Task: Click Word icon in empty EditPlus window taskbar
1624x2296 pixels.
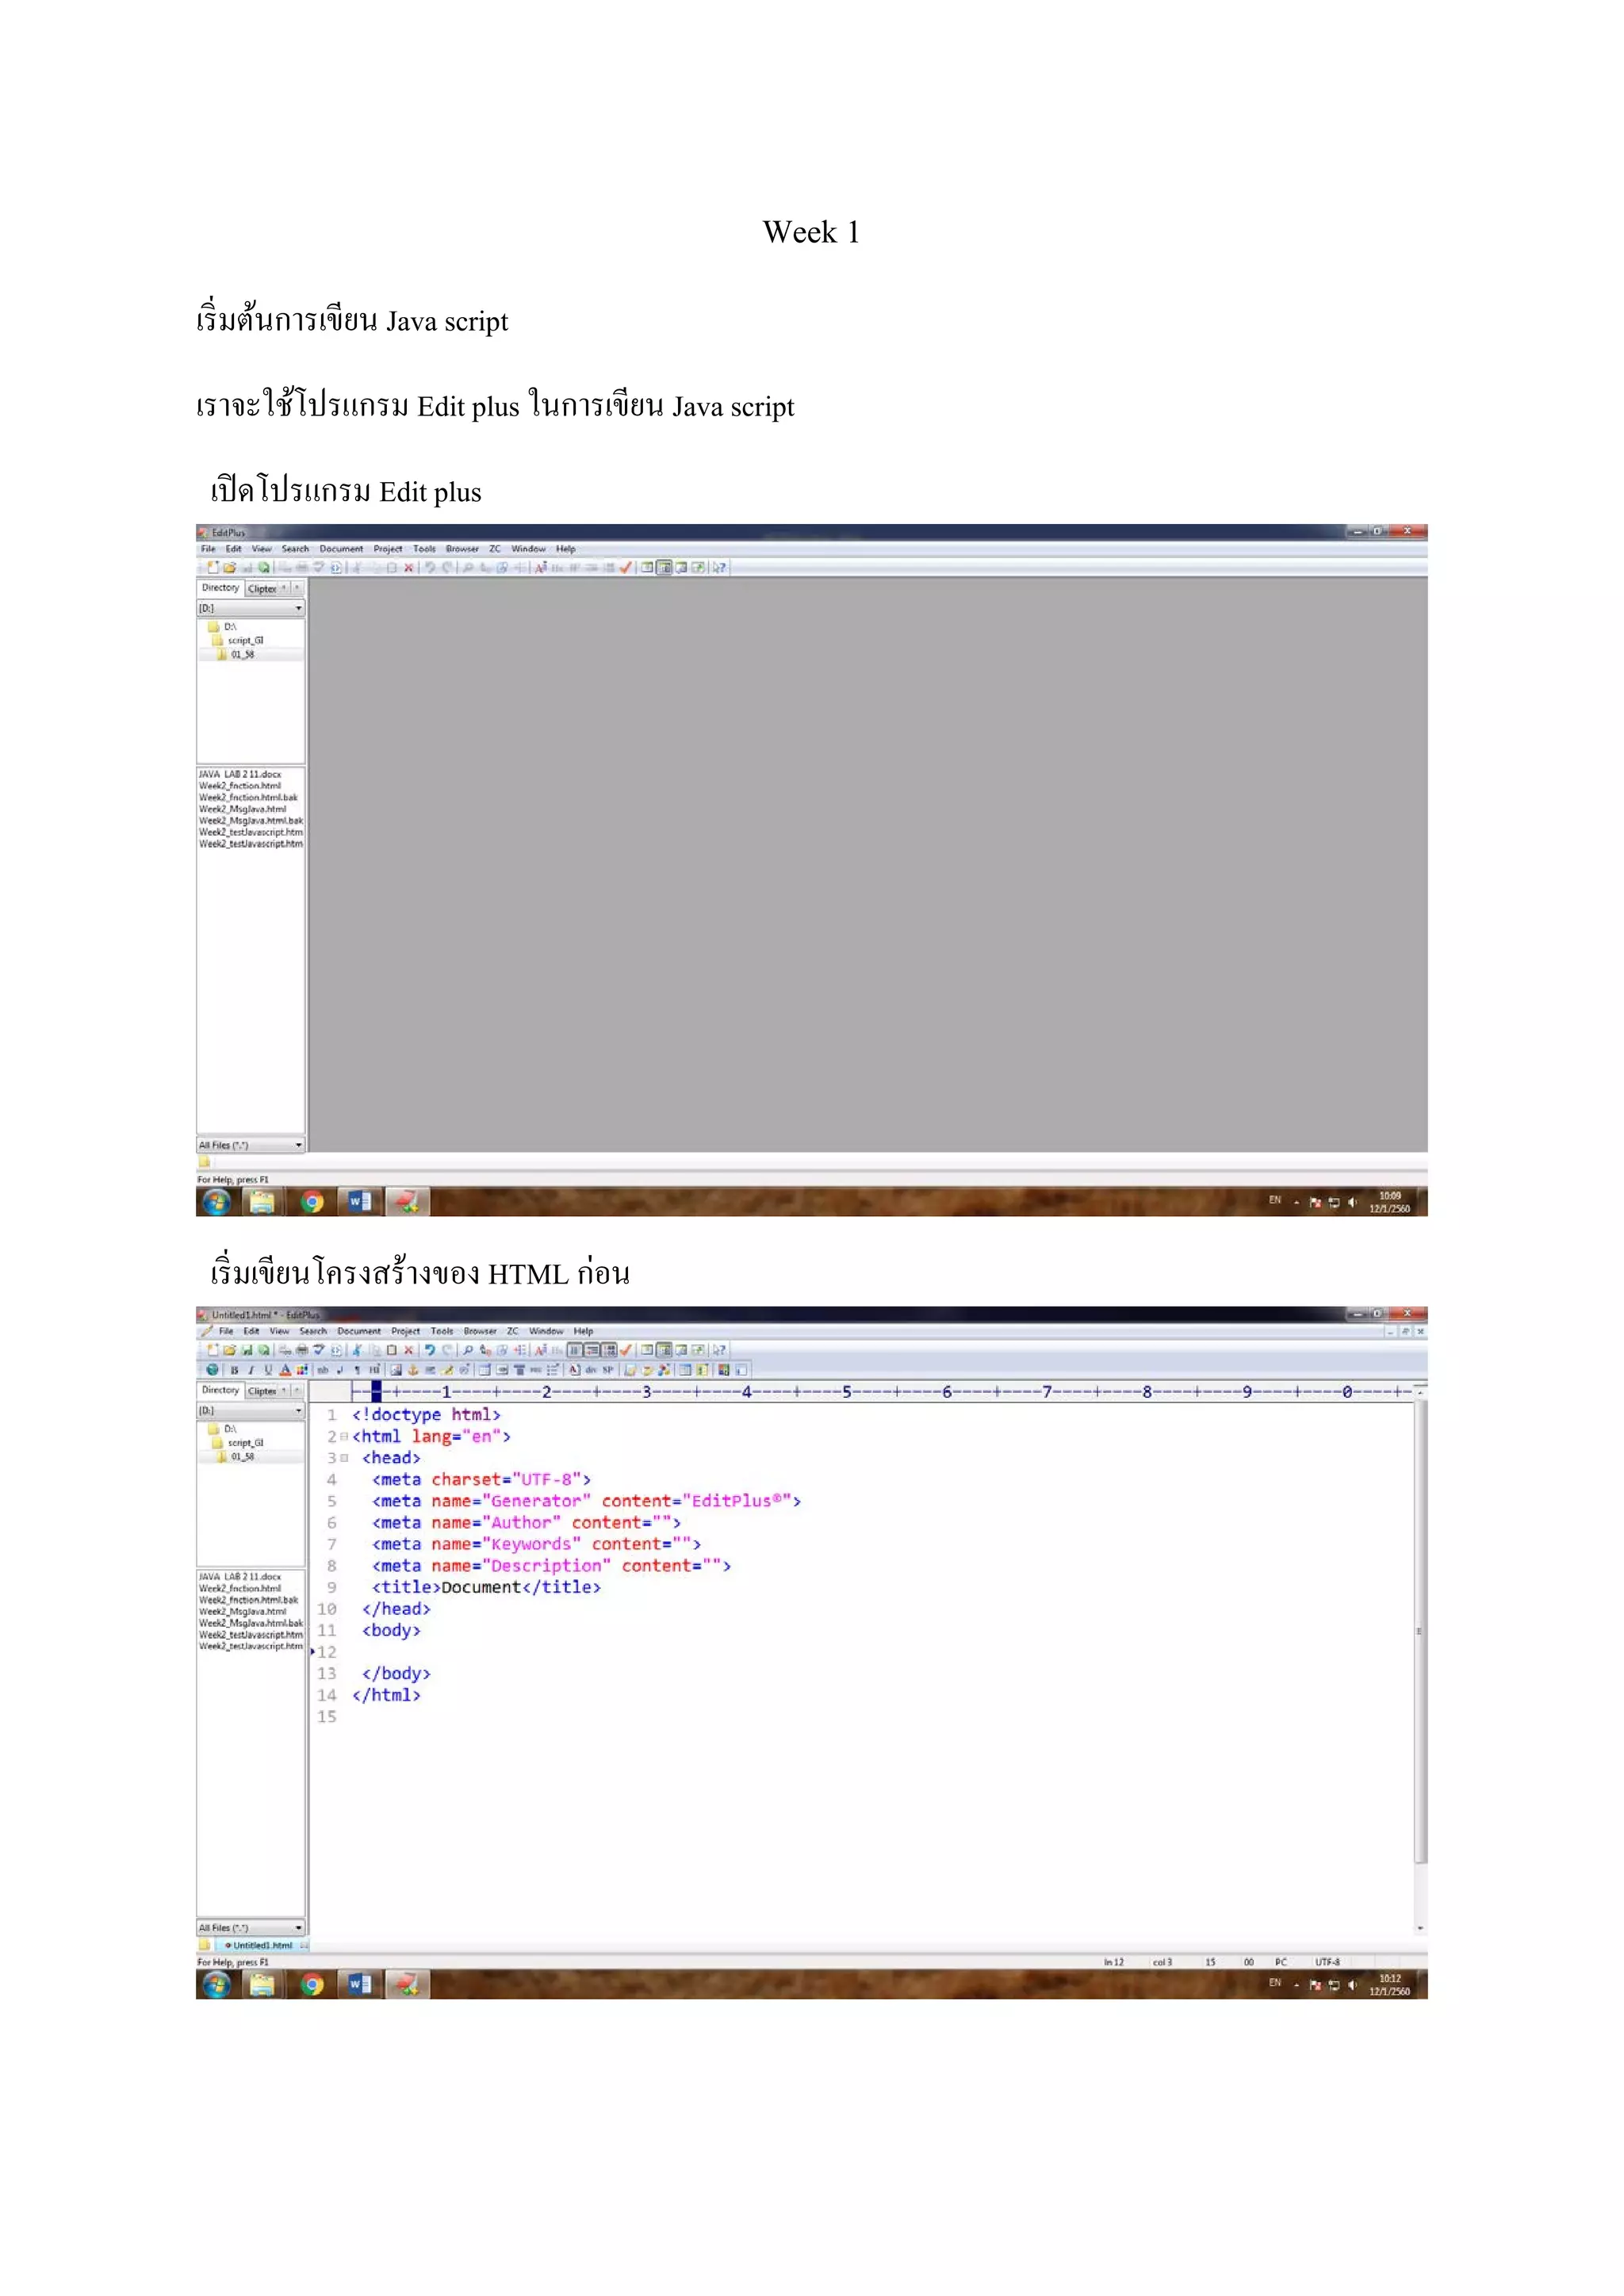Action: click(360, 1202)
